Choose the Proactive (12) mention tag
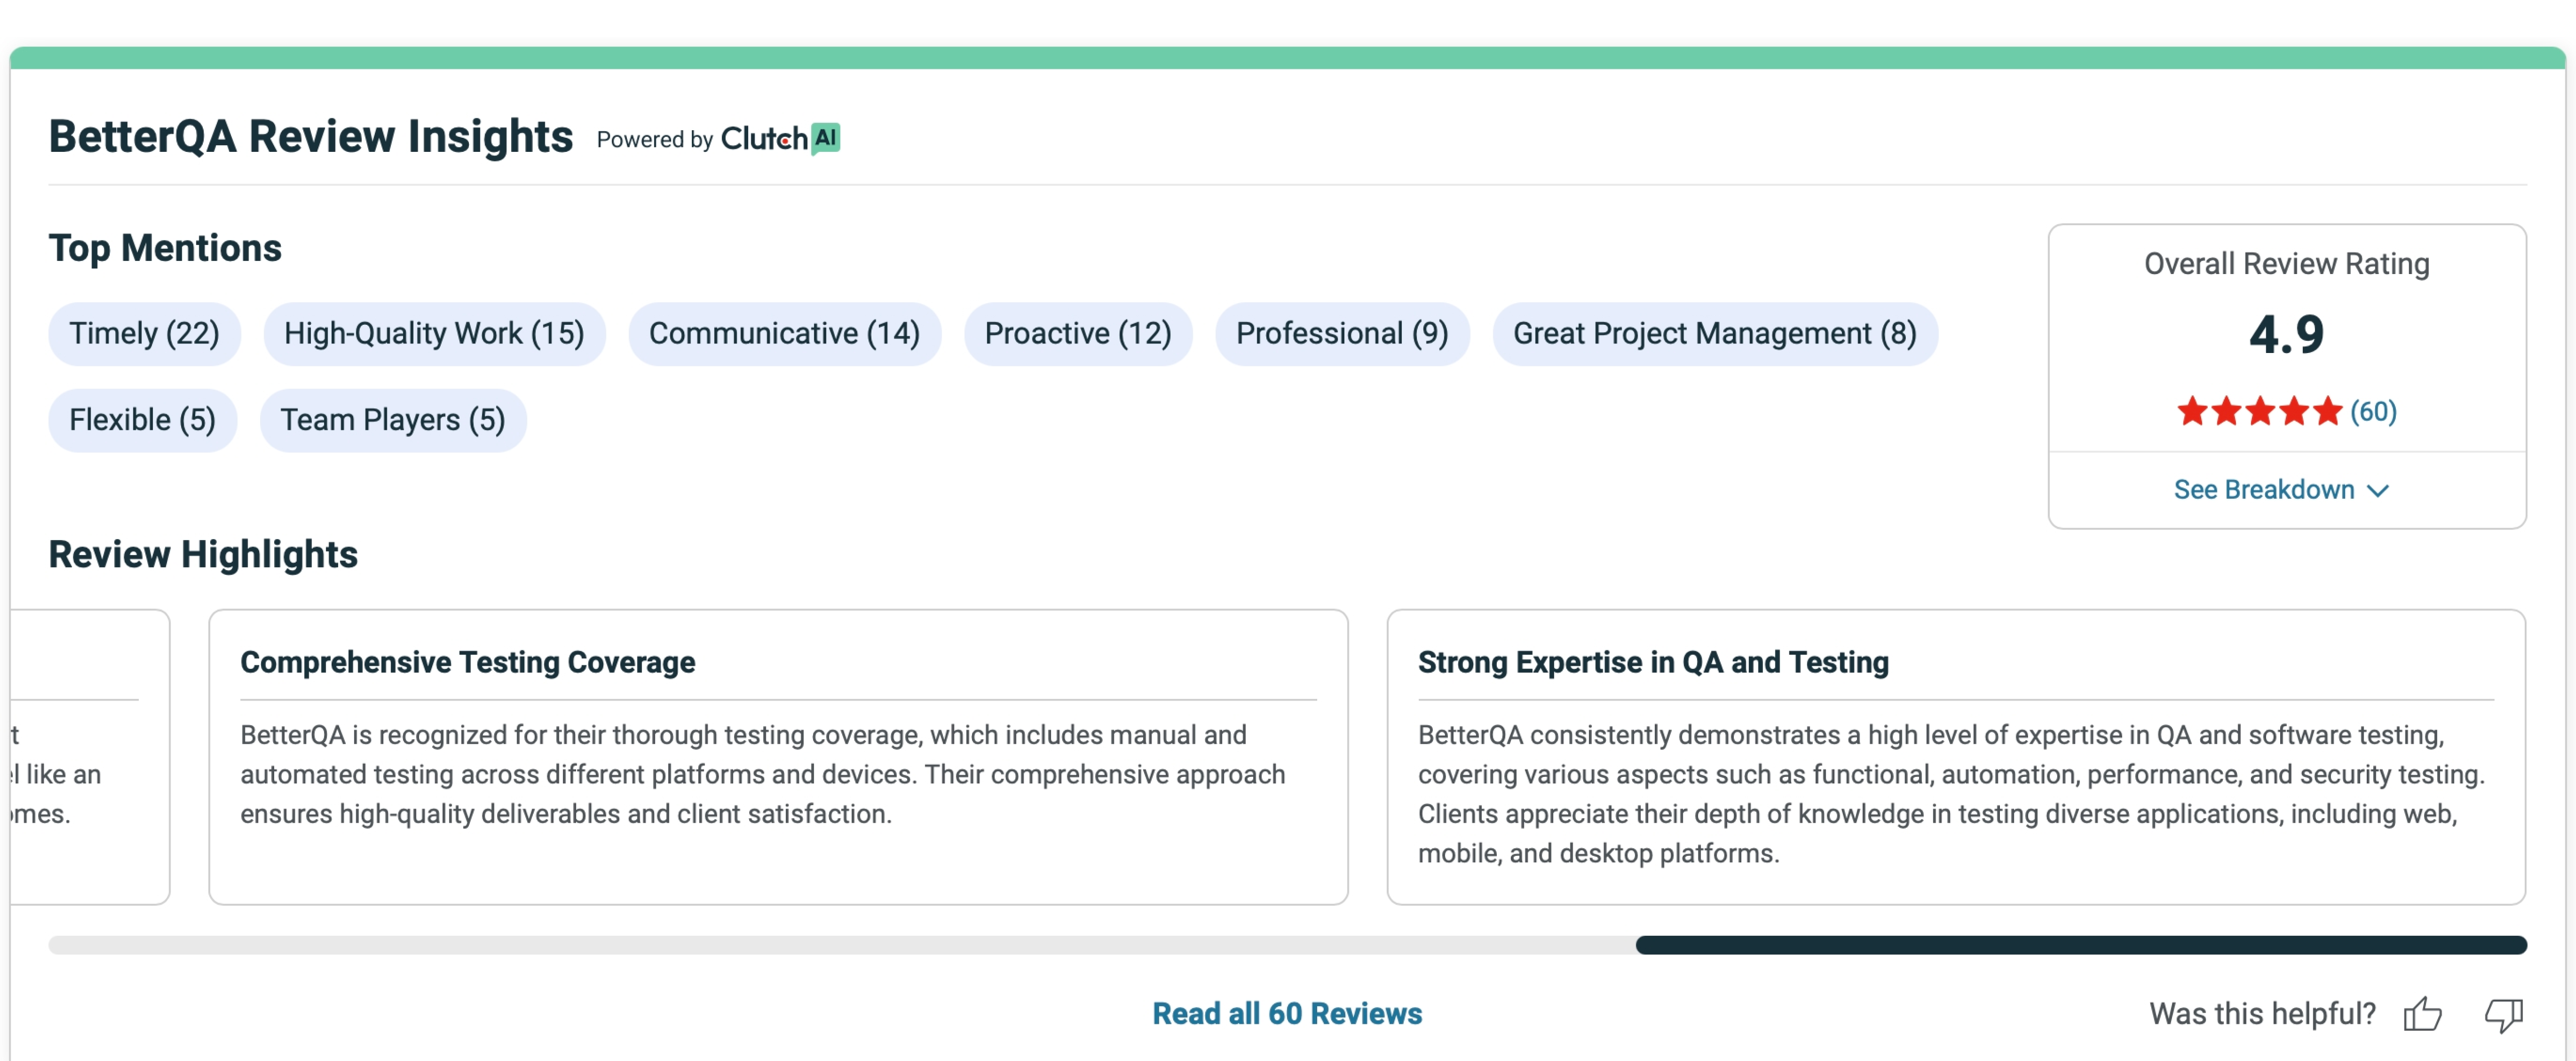 1077,334
